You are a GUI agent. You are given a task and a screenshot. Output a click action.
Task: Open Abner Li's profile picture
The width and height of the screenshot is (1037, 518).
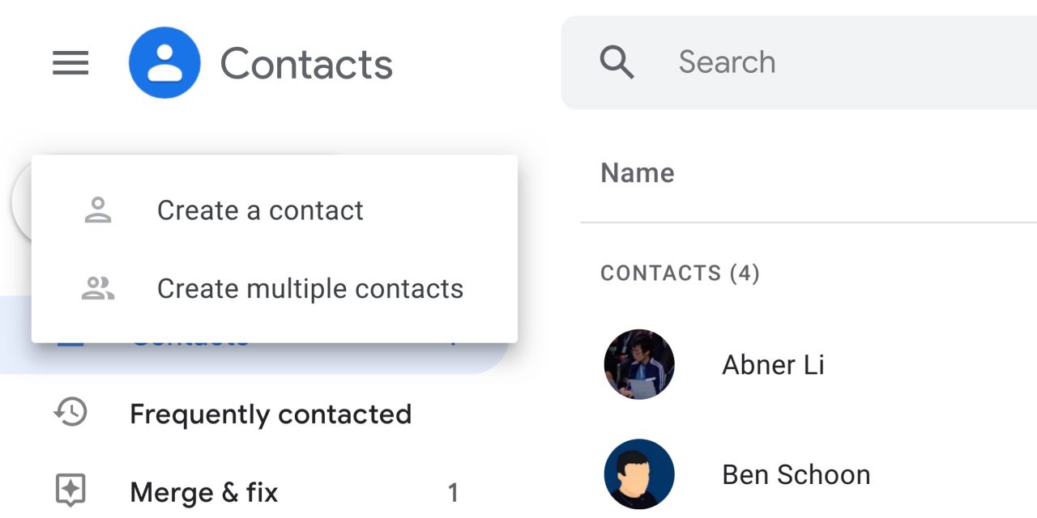639,364
